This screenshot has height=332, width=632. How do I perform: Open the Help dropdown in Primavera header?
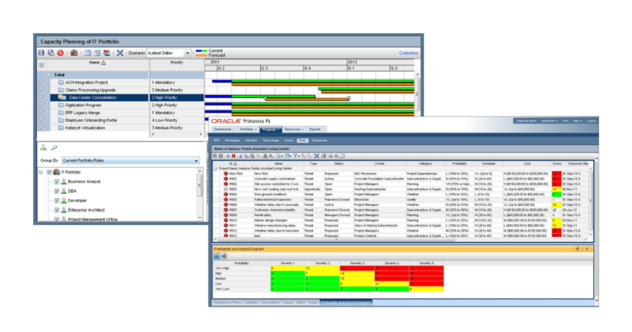tap(578, 120)
